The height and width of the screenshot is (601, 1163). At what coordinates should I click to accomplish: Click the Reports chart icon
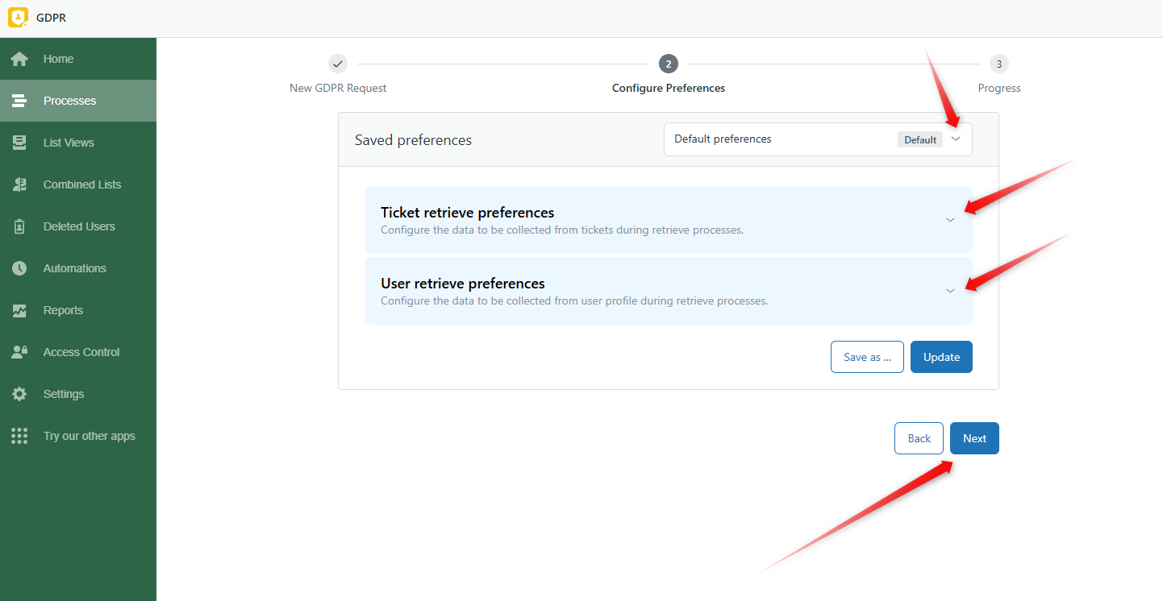click(19, 310)
